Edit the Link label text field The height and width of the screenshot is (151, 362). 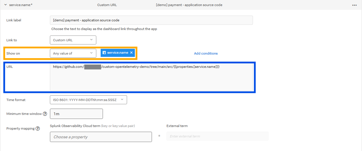coord(151,20)
